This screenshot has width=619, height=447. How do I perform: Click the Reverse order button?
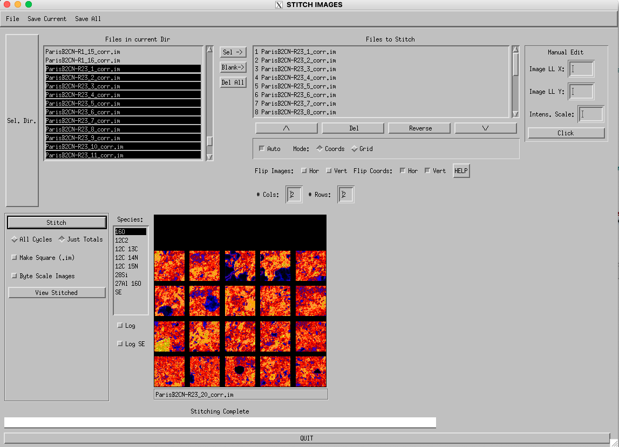tap(419, 128)
